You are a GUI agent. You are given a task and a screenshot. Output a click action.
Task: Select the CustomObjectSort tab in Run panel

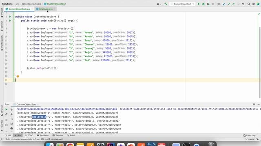[26, 105]
